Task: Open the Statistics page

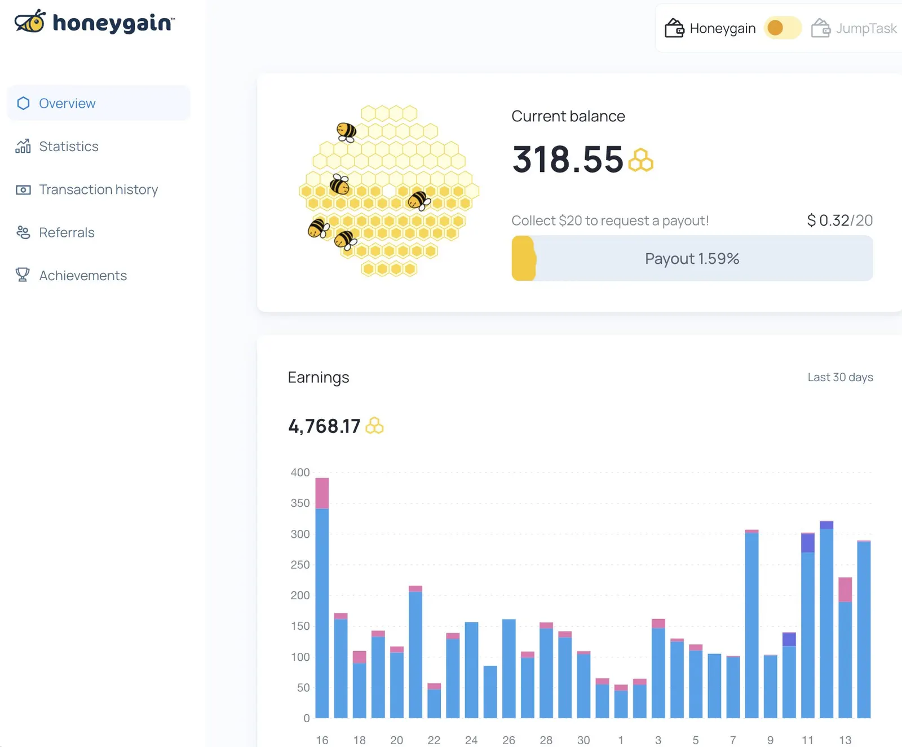Action: click(68, 147)
